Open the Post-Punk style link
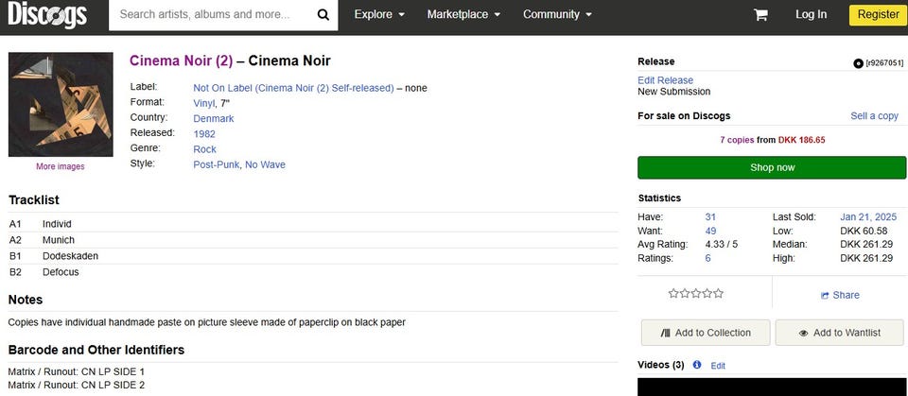The width and height of the screenshot is (908, 396). 216,164
